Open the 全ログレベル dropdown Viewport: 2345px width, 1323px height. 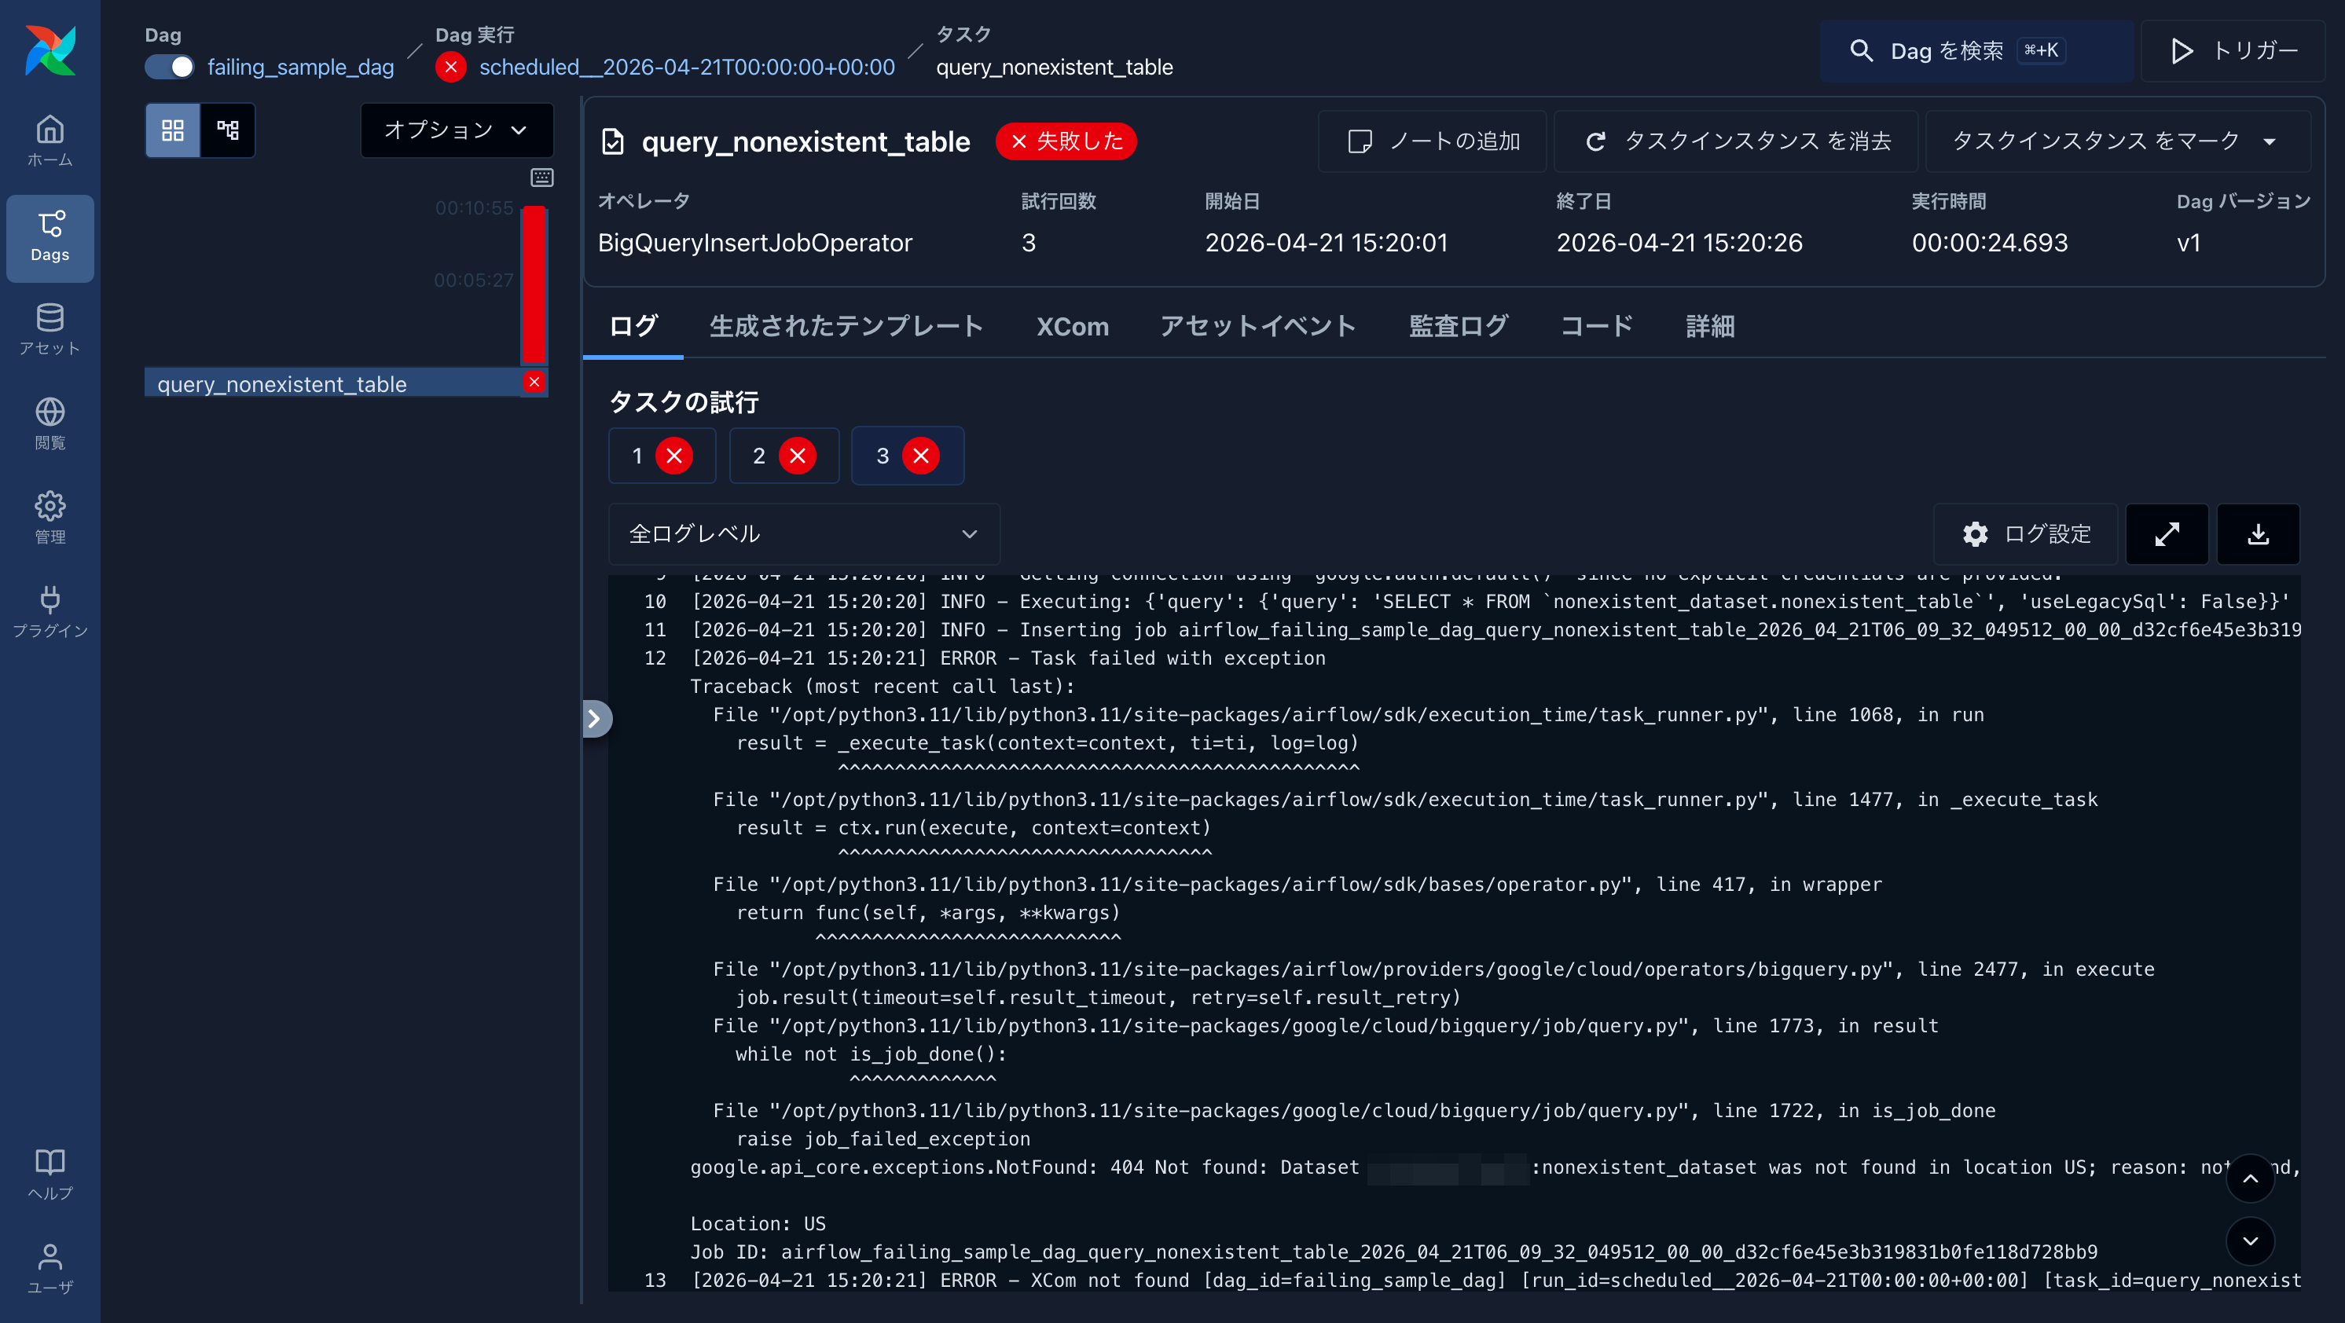tap(802, 534)
